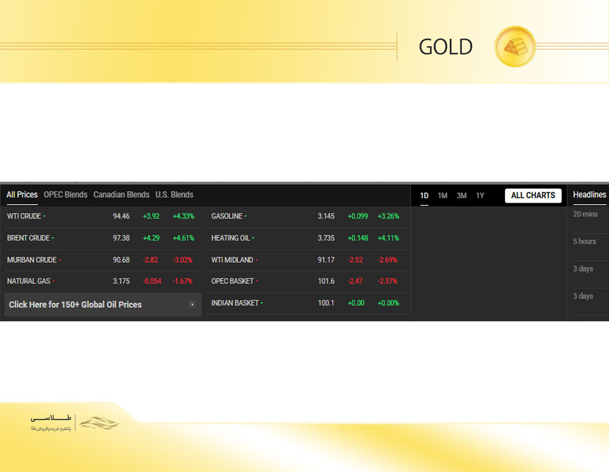The height and width of the screenshot is (472, 609).
Task: Click Indian Basket price 100.1
Action: click(x=326, y=303)
